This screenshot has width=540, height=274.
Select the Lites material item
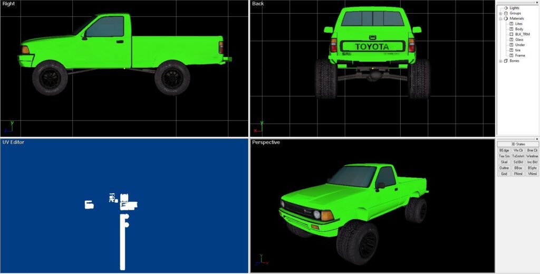tap(519, 24)
